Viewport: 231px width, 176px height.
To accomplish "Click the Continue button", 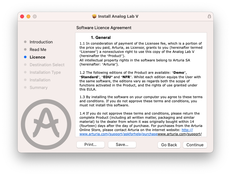I will click(x=195, y=145).
